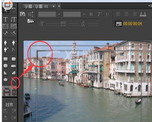Screen dimensions: 152x122
Task: Select the Vertical Area Type tool
Action: (13, 26)
